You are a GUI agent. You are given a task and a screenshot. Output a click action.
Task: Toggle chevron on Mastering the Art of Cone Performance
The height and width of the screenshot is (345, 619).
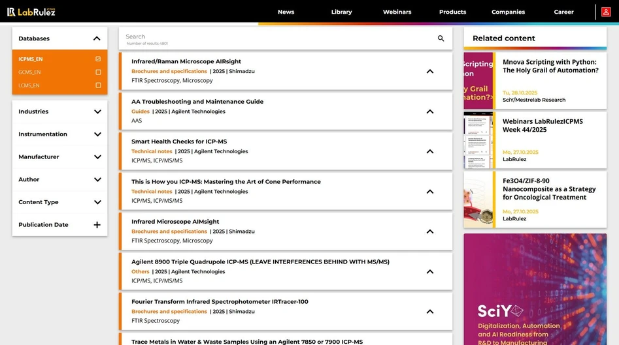click(x=430, y=191)
